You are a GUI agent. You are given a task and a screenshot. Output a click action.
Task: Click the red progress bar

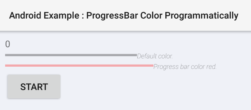tap(79, 65)
